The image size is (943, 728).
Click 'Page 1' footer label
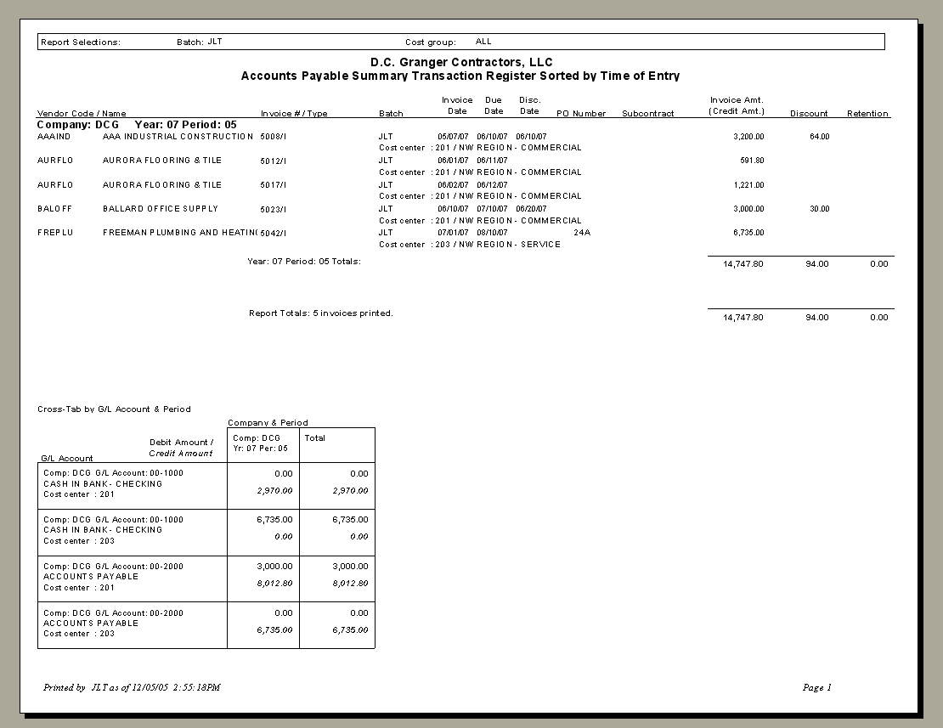pos(816,688)
